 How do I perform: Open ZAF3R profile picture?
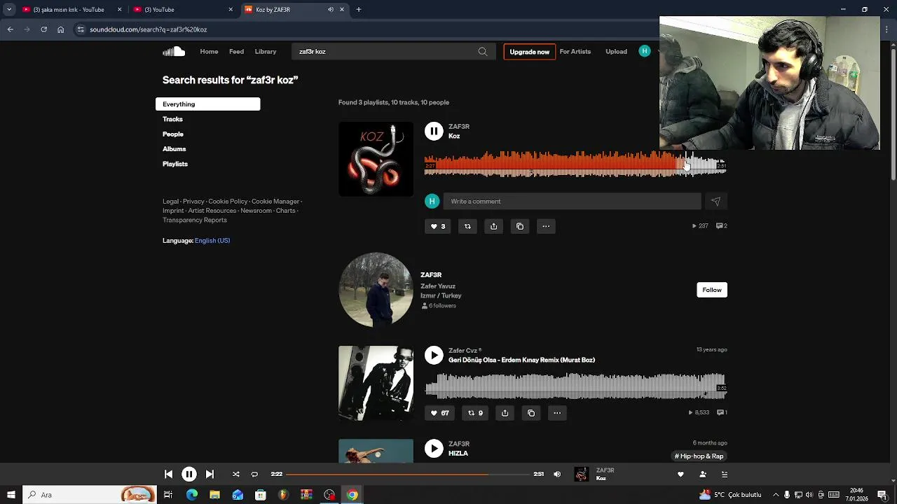(376, 290)
